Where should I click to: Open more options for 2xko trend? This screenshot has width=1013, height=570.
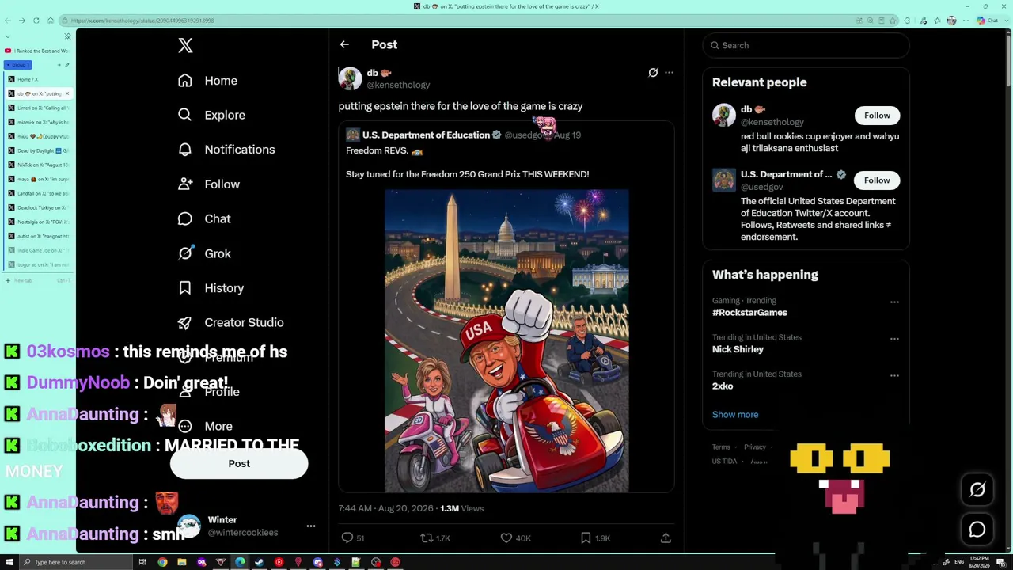point(894,376)
